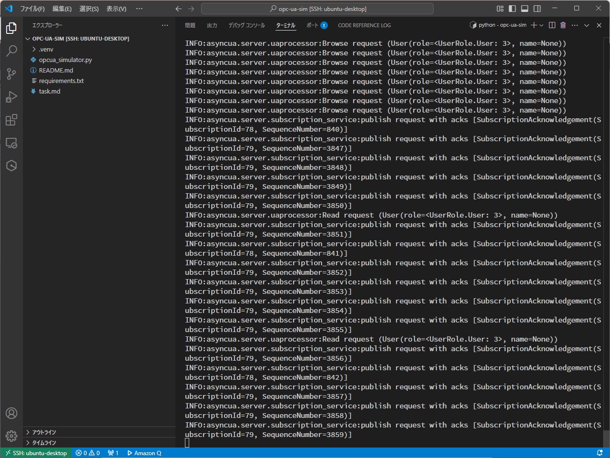Click forwarded ports status item showing 1
This screenshot has height=458, width=610.
coord(113,453)
